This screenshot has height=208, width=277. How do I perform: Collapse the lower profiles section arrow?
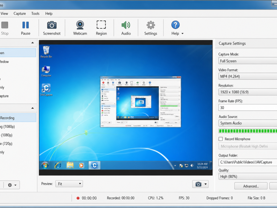click(x=33, y=108)
